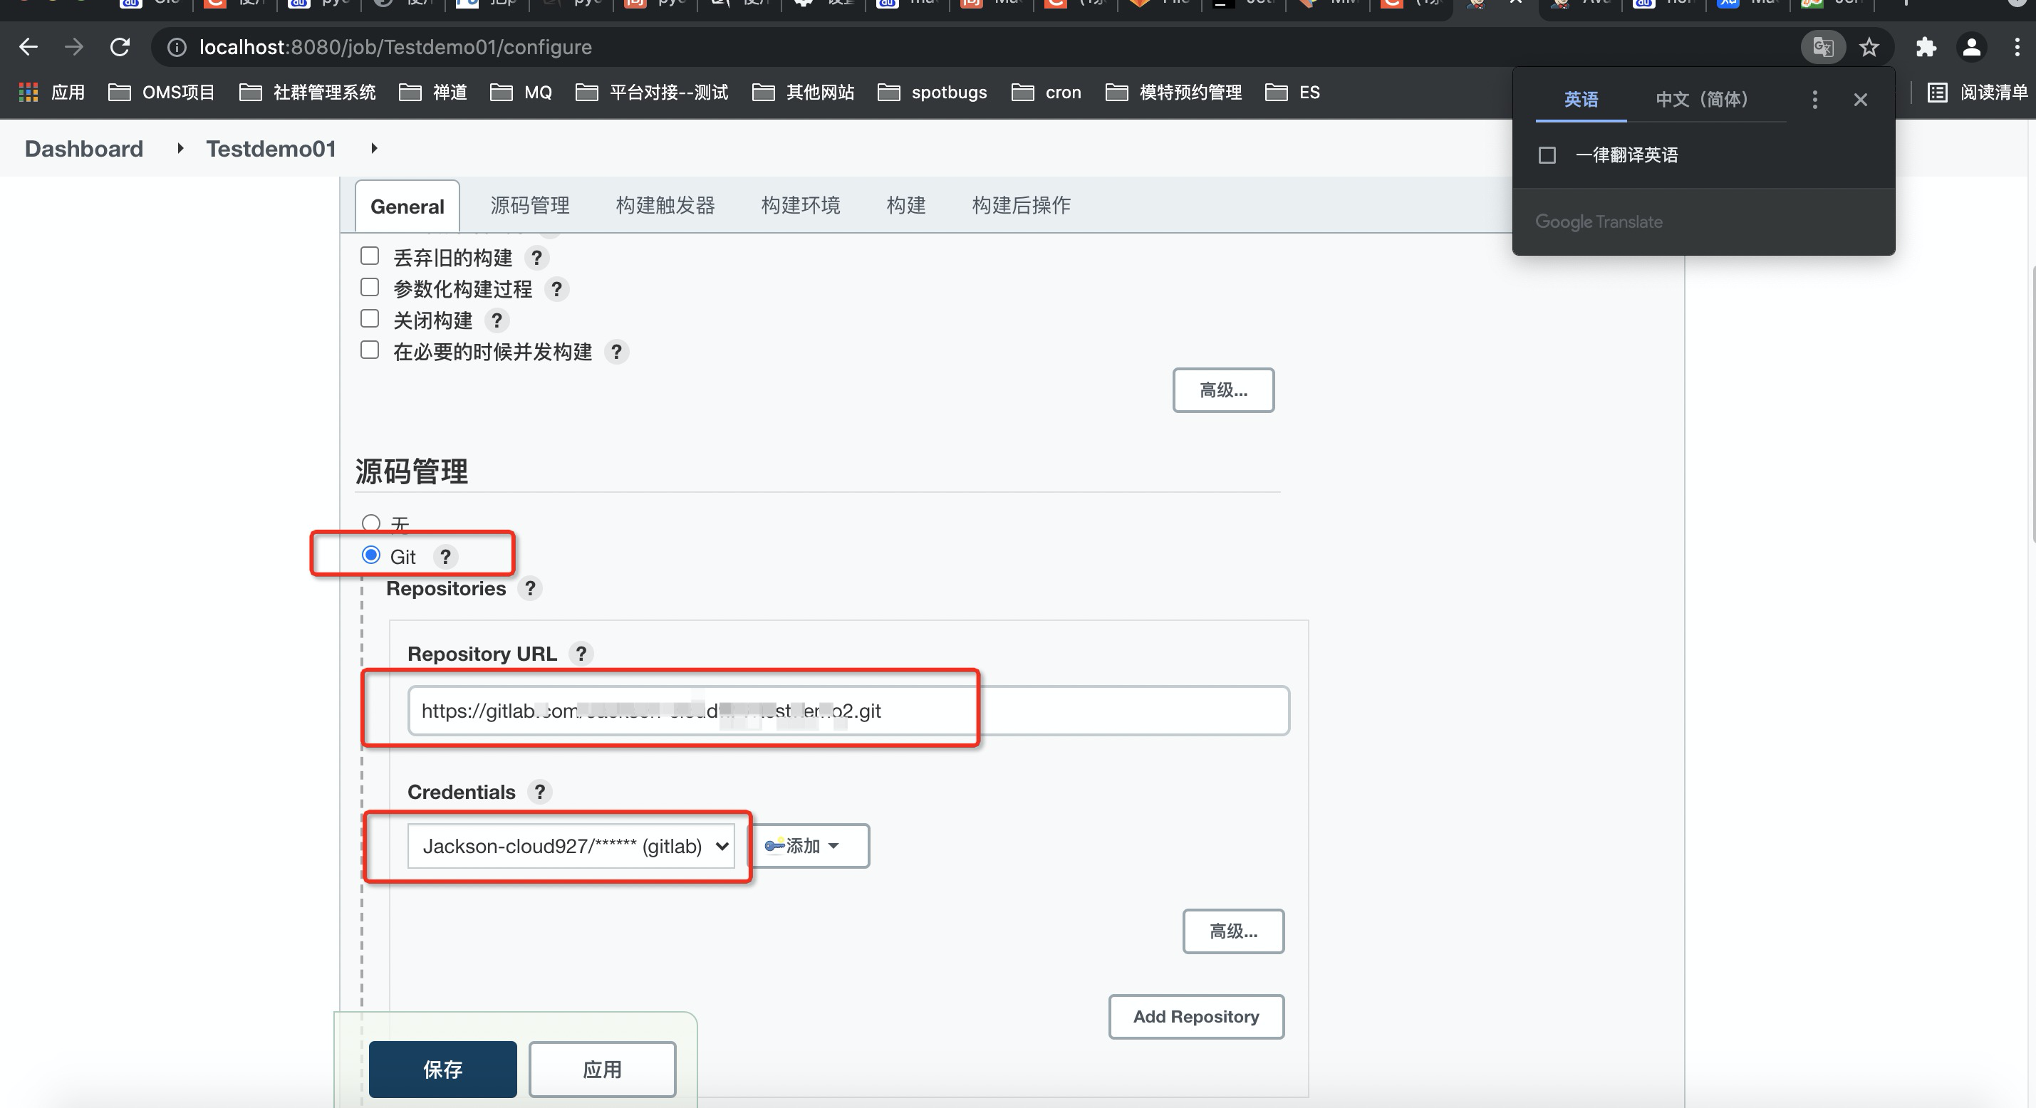Tick the 一律翻译英语 checkbox
The image size is (2036, 1108).
(1547, 155)
